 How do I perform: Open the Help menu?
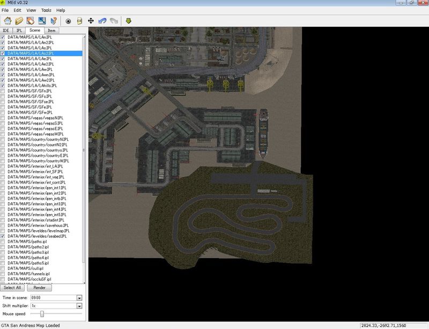(61, 10)
